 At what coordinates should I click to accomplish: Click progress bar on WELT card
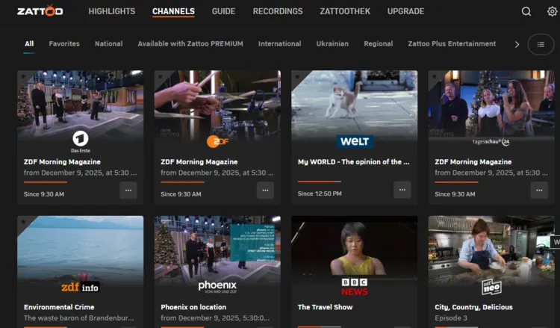[320, 182]
